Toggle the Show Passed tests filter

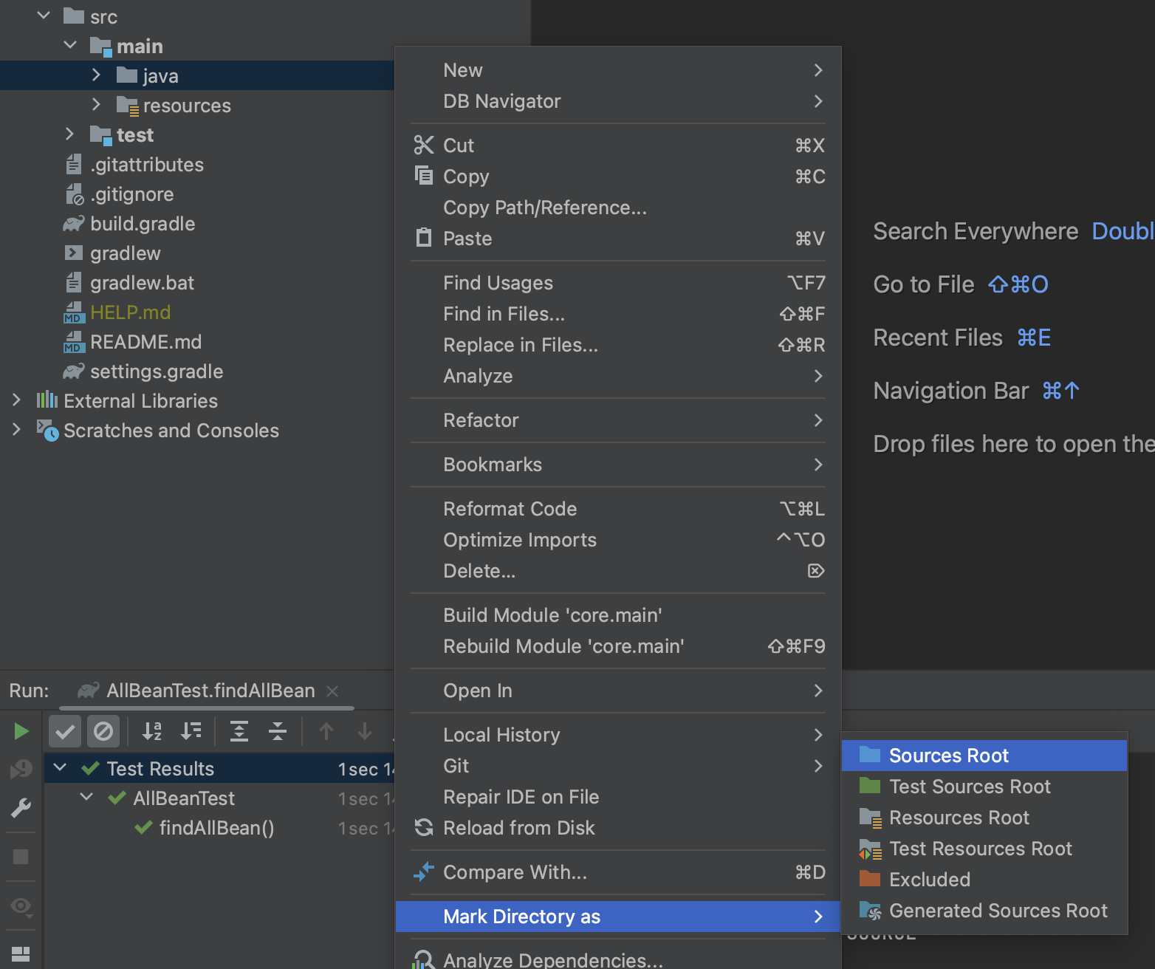pos(64,731)
